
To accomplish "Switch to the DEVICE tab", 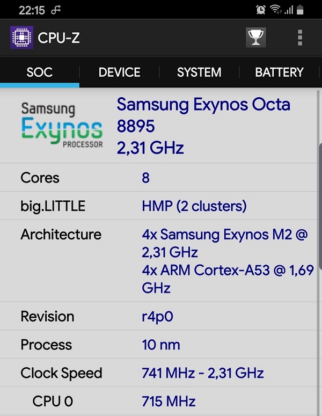I will 119,72.
